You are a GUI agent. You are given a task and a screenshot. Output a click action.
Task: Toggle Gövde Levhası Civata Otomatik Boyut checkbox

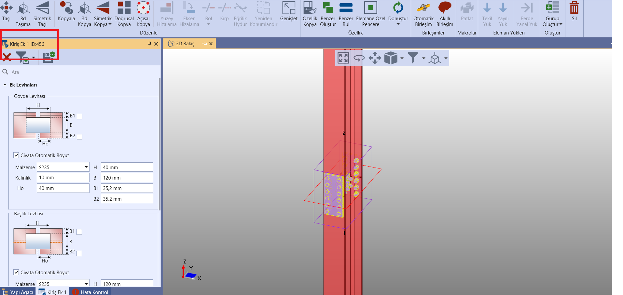click(x=16, y=155)
